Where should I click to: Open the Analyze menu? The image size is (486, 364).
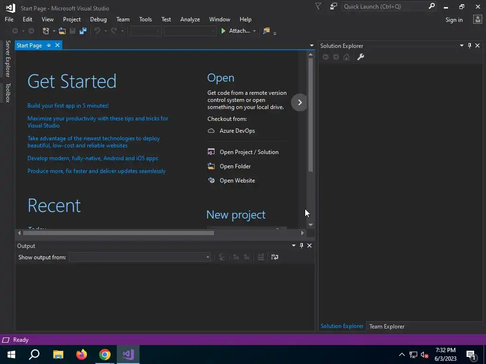click(x=190, y=19)
